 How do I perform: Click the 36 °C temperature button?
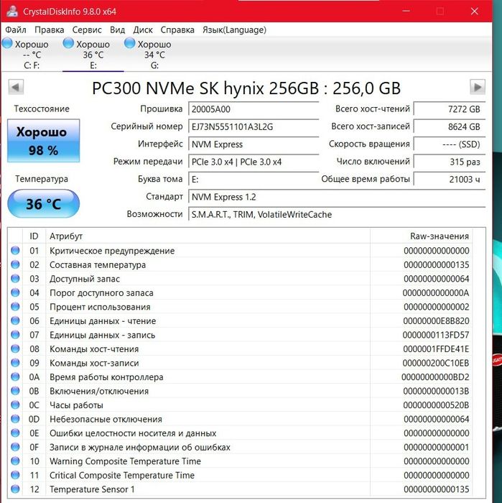click(x=43, y=203)
